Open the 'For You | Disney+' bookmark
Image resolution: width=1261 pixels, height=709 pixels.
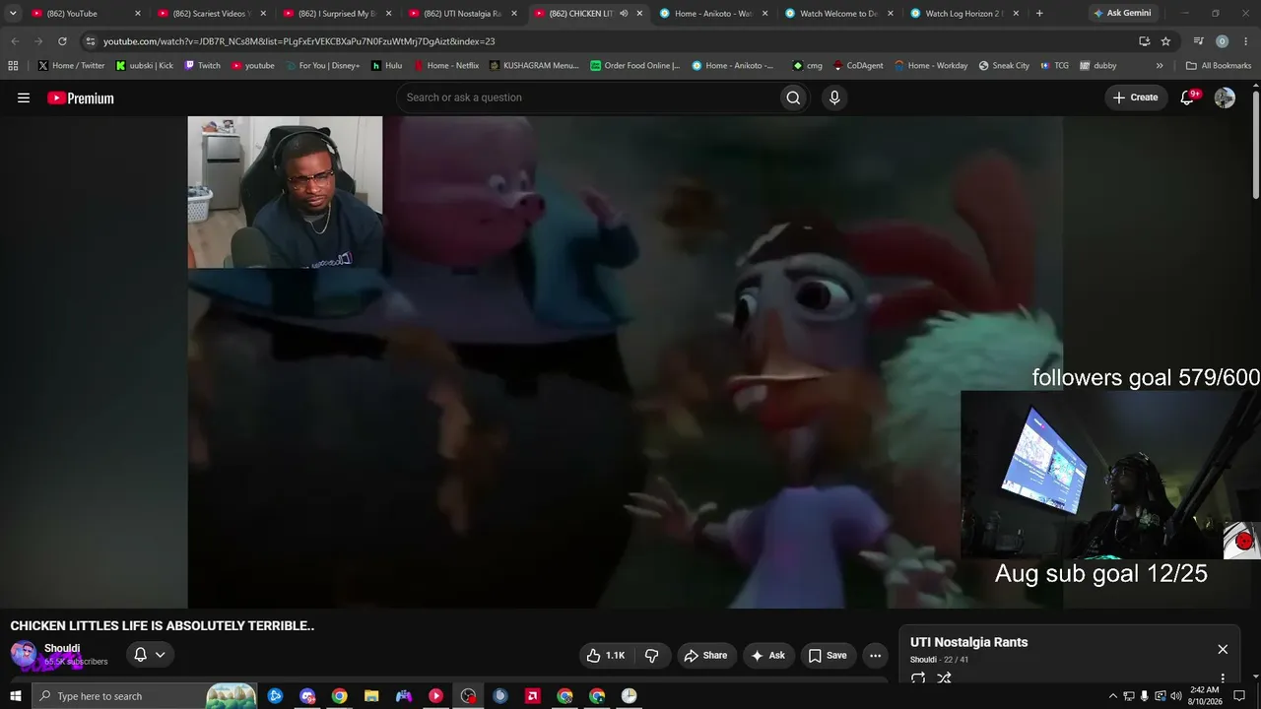click(321, 66)
